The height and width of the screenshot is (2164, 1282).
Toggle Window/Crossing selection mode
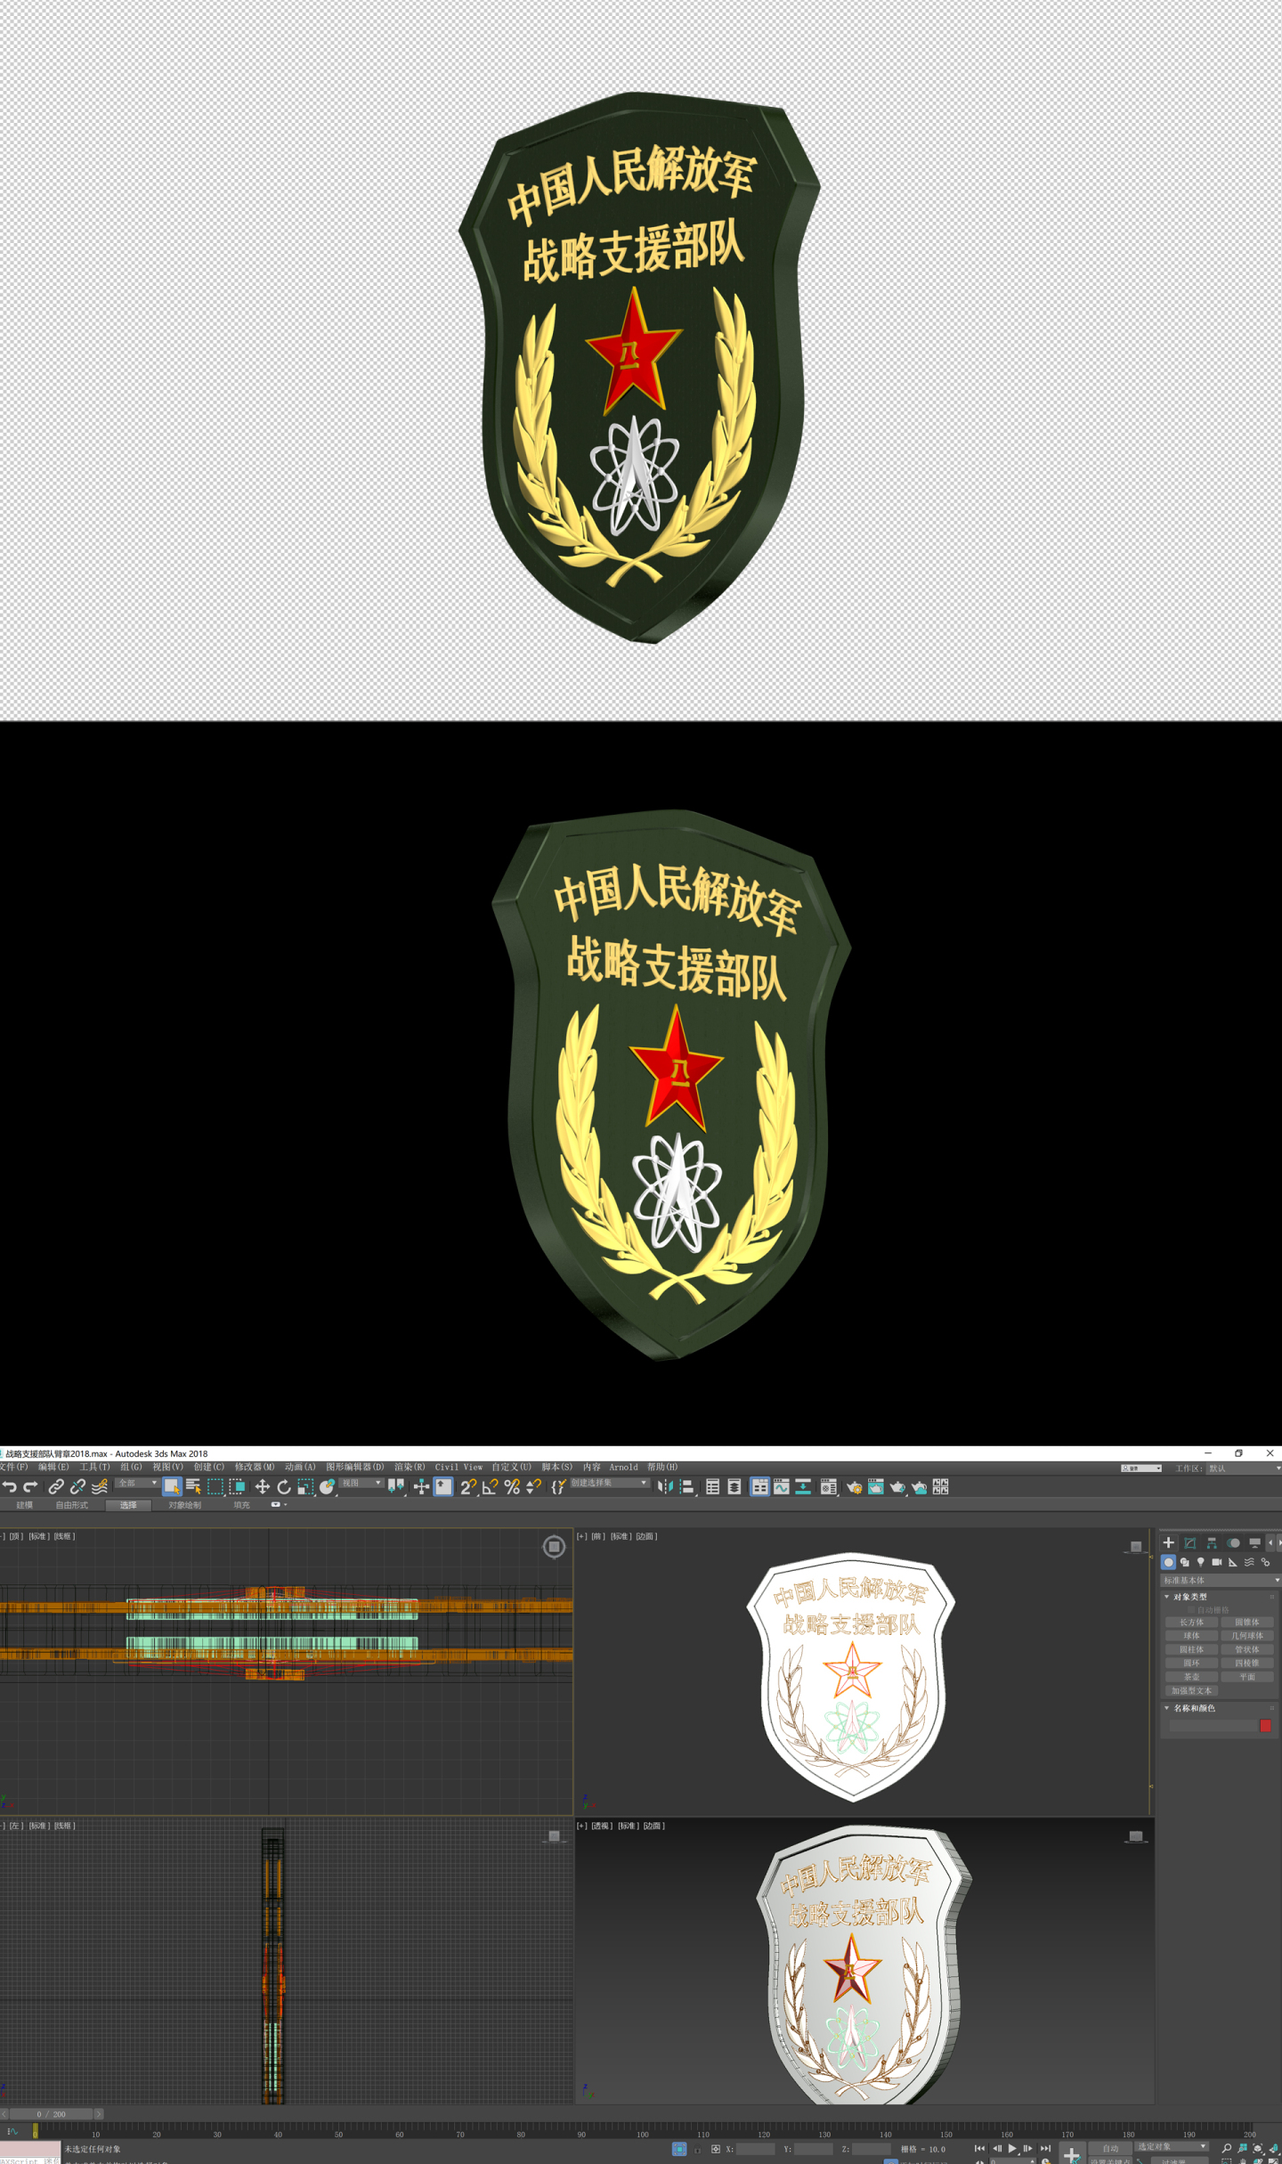(237, 1486)
